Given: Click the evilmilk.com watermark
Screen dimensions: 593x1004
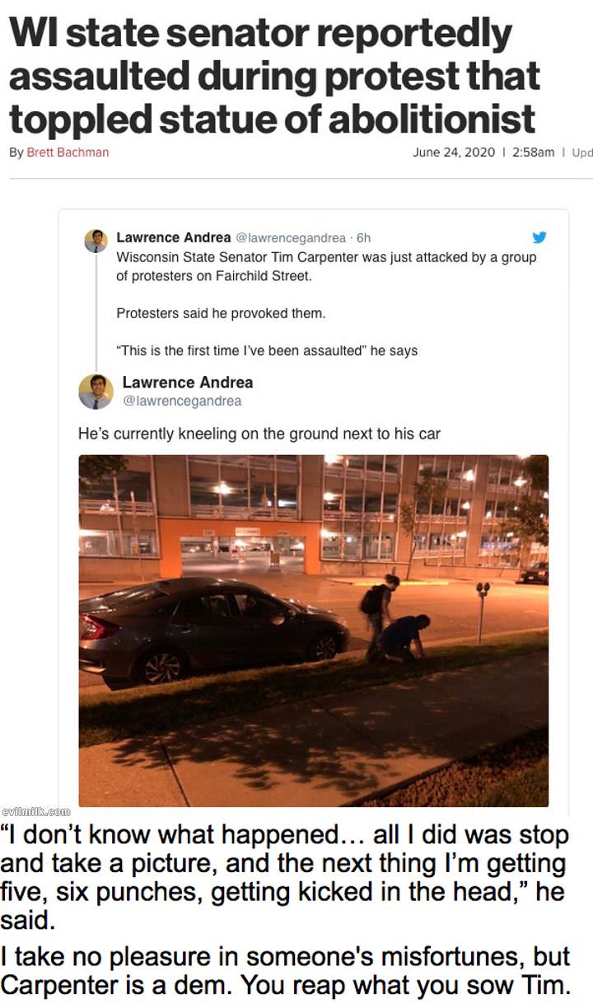Looking at the screenshot, I should tap(37, 812).
